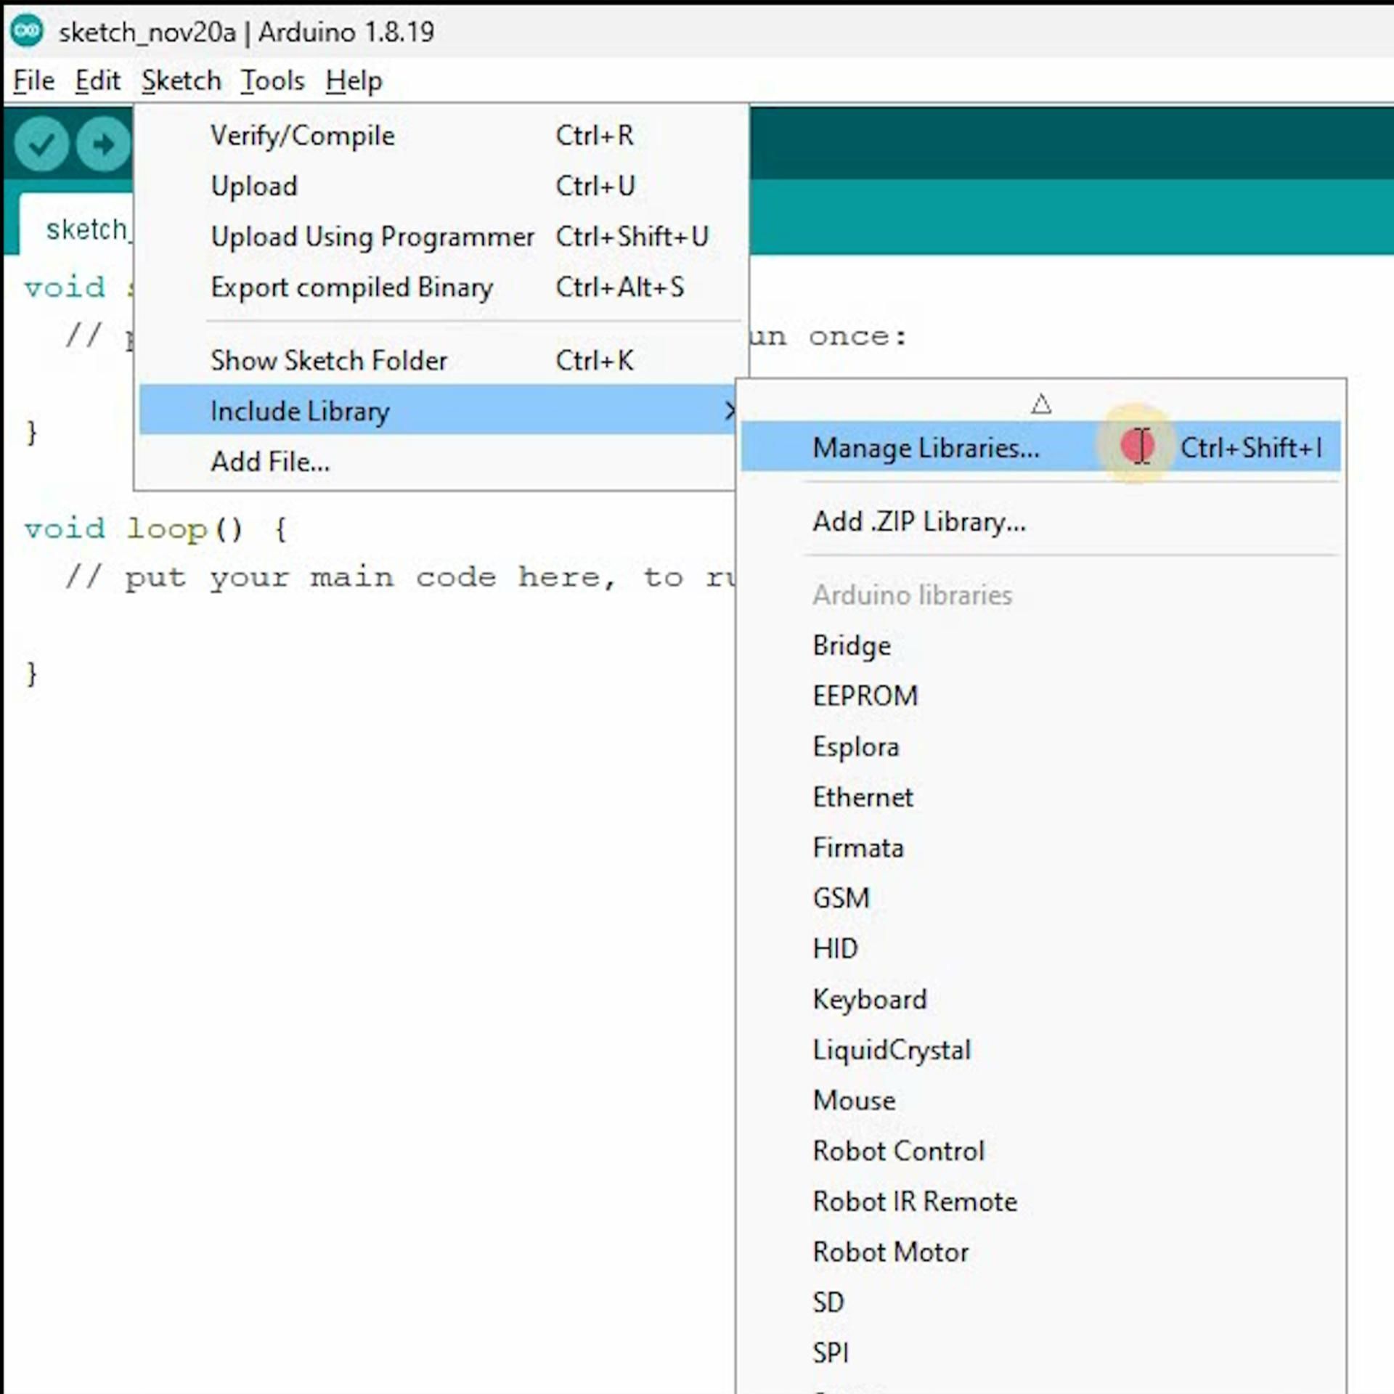The image size is (1394, 1394).
Task: Click the Verify checkmark toolbar icon
Action: point(41,144)
